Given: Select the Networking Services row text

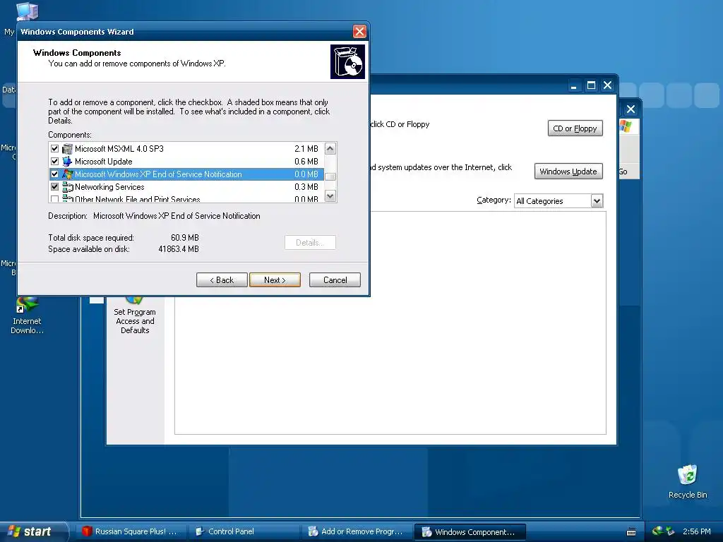Looking at the screenshot, I should tap(109, 186).
